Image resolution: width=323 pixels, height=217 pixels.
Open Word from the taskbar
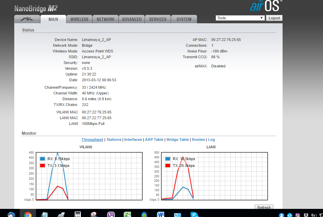click(x=161, y=214)
